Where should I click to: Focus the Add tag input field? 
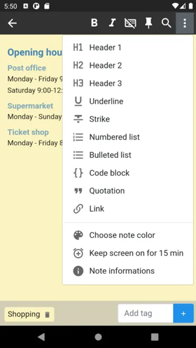tap(145, 313)
